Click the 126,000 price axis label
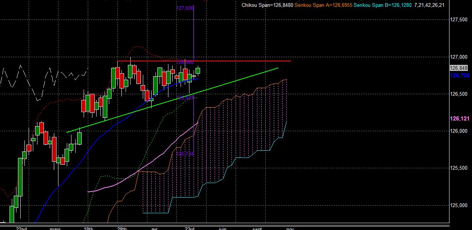472x230 pixels. [459, 131]
